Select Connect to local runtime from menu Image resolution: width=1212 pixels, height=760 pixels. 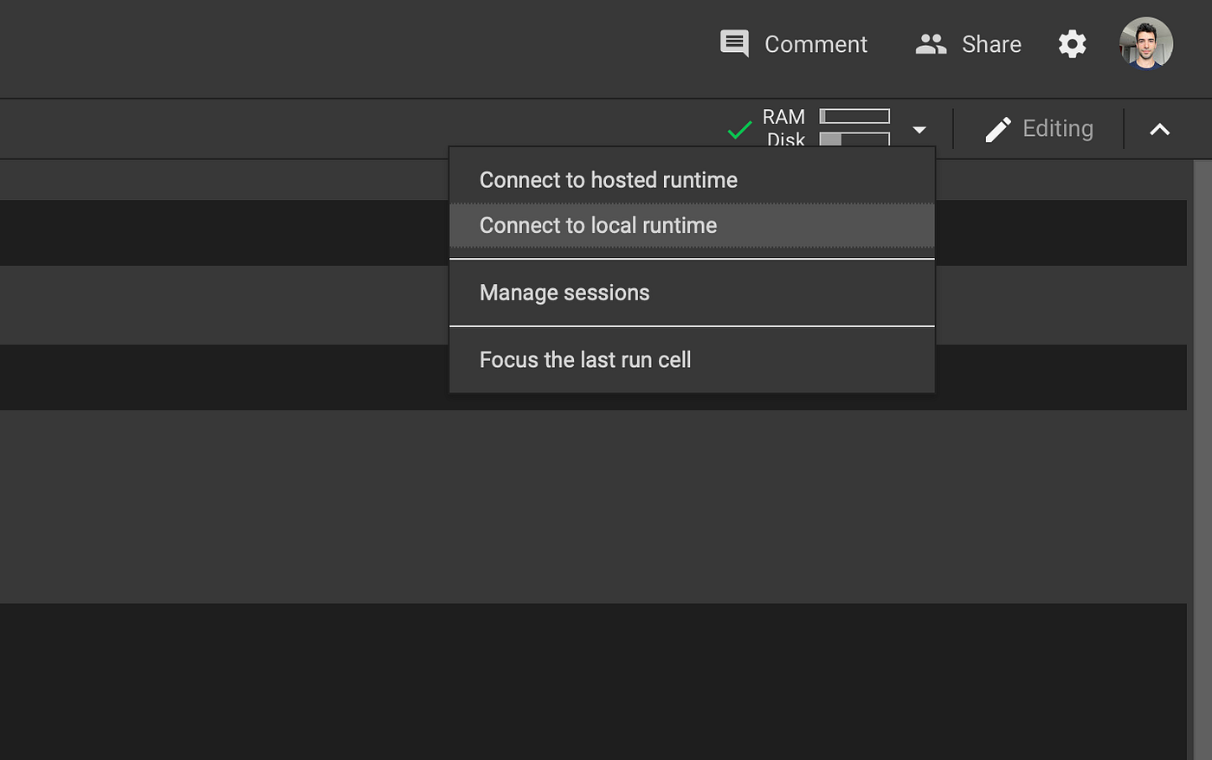[x=597, y=225]
